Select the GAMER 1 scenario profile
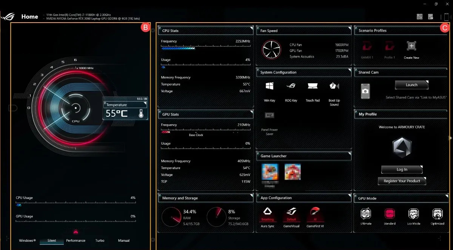Viewport: 453px width, 250px height. coord(367,46)
